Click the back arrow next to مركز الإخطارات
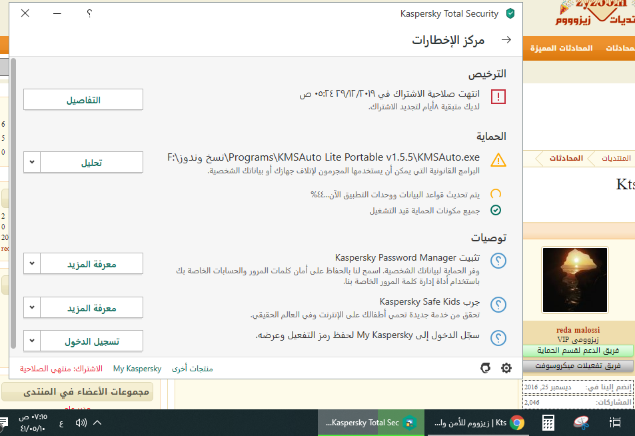 tap(506, 40)
